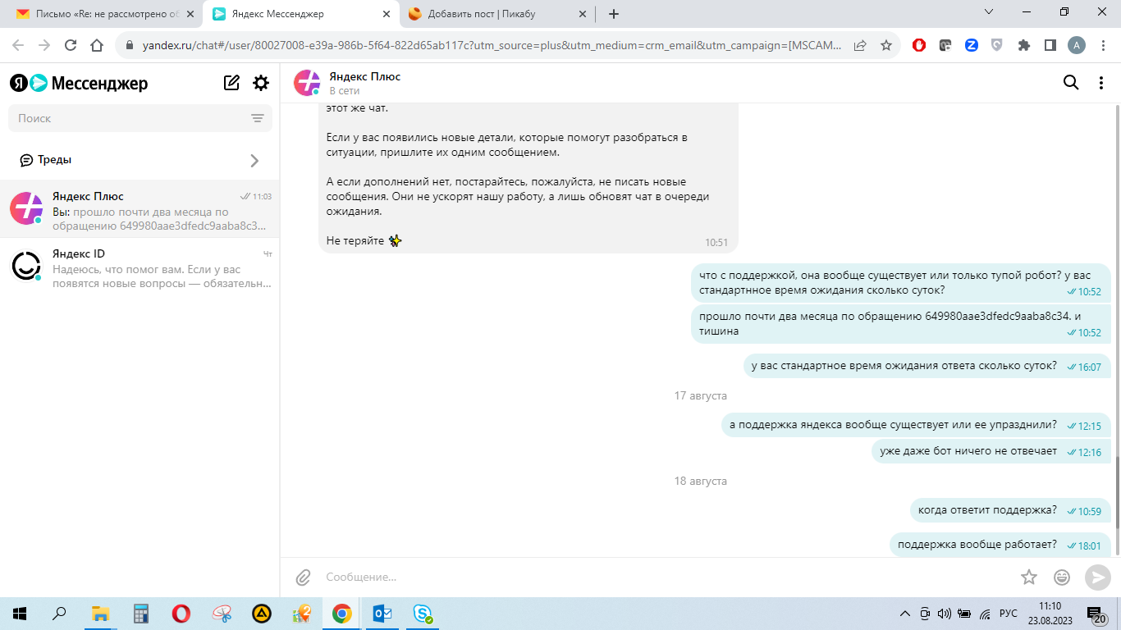Viewport: 1121px width, 630px height.
Task: Close the Пикабу tab
Action: pos(583,14)
